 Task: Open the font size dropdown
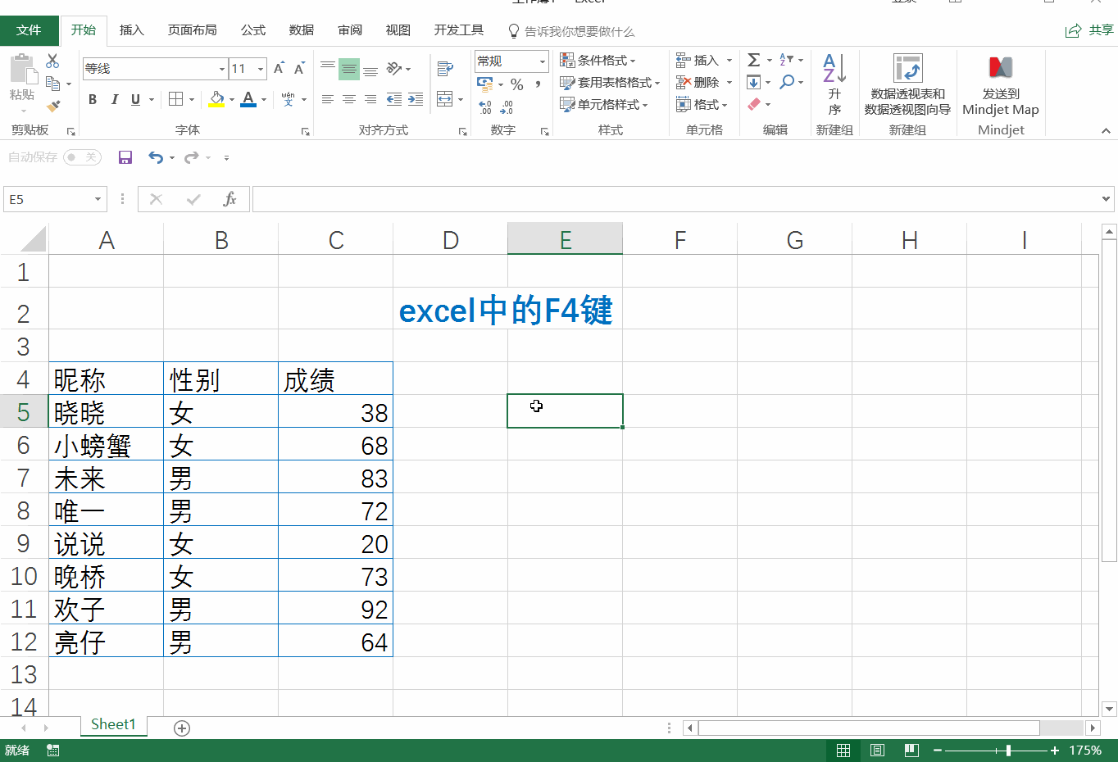pos(261,69)
